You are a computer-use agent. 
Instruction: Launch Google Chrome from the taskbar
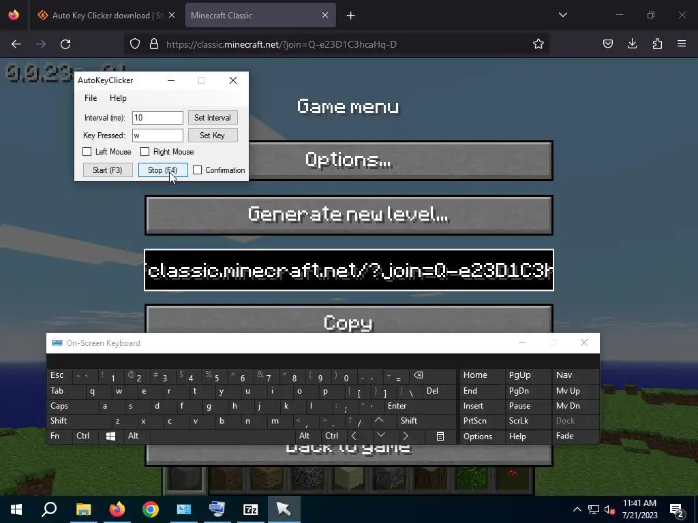[x=151, y=509]
